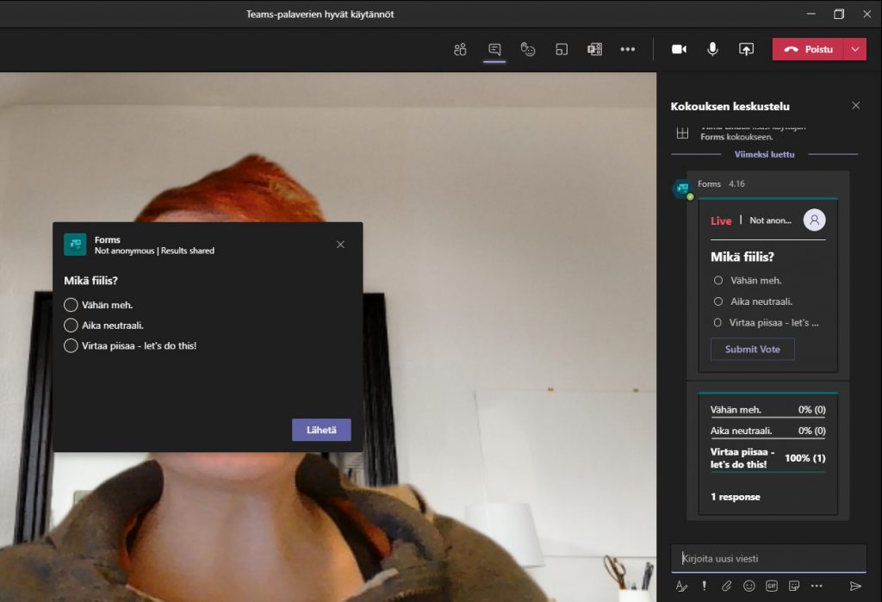Open GIF picker
Screen dimensions: 882x602
click(x=771, y=586)
